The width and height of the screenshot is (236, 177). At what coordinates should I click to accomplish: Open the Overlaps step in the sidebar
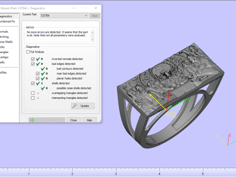tap(4, 57)
